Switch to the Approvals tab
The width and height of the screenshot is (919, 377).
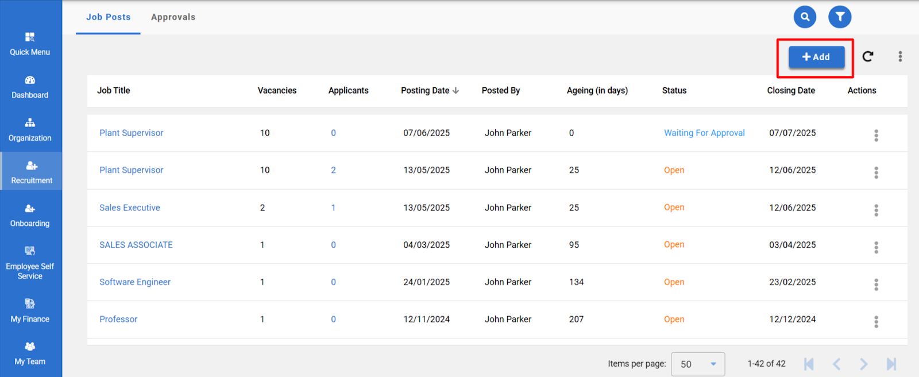tap(173, 17)
